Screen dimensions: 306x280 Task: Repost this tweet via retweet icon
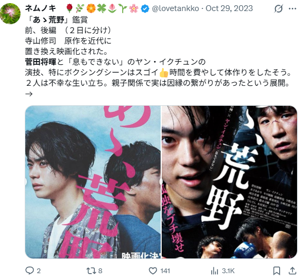click(x=91, y=271)
